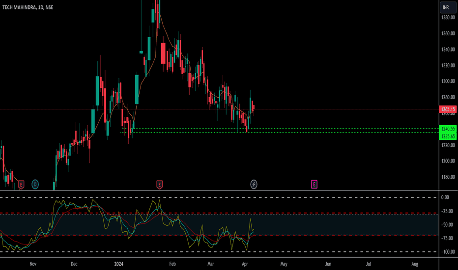Click the 1220.00 price axis label
The width and height of the screenshot is (458, 270).
[x=448, y=145]
